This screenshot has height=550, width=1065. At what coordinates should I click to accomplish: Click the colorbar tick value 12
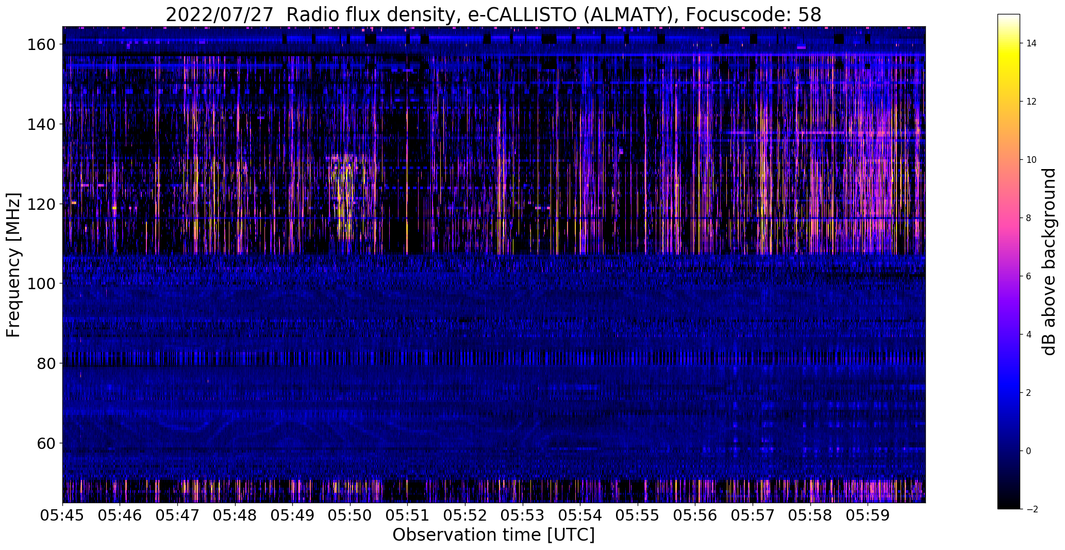point(1031,102)
